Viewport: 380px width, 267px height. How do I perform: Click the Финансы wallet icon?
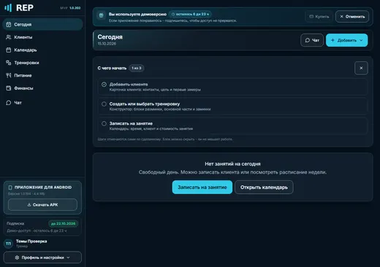(9, 88)
